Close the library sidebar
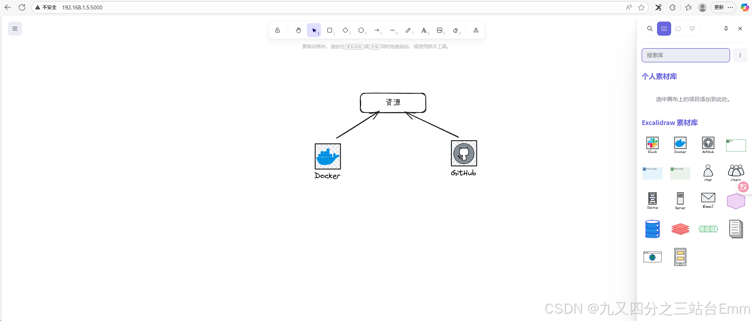This screenshot has width=752, height=321. (740, 29)
